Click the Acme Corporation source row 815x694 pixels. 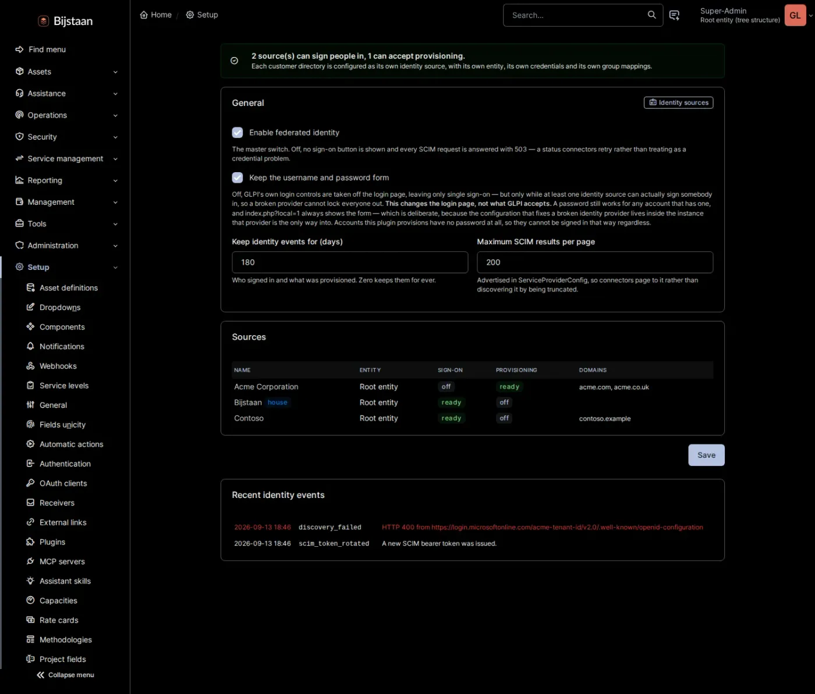click(472, 387)
